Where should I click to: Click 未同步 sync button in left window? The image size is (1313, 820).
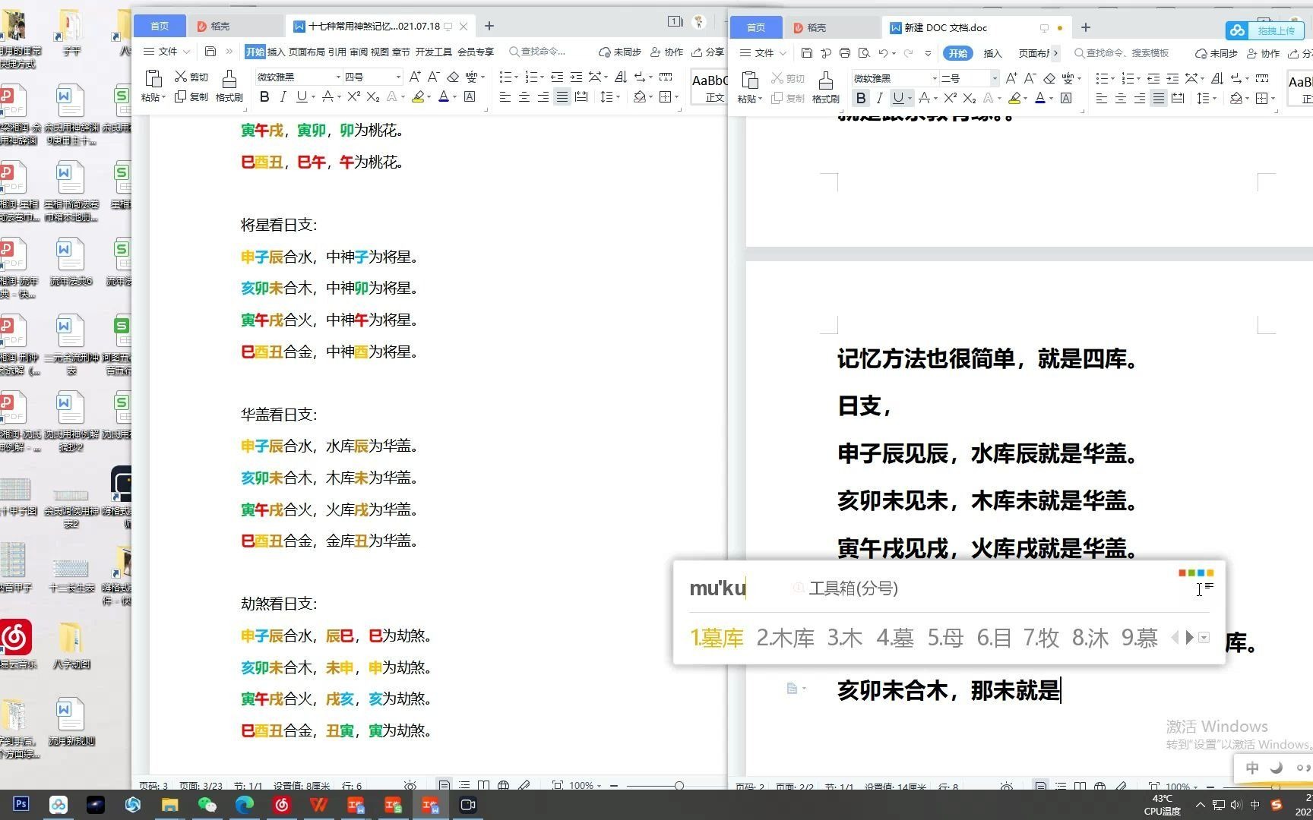619,52
